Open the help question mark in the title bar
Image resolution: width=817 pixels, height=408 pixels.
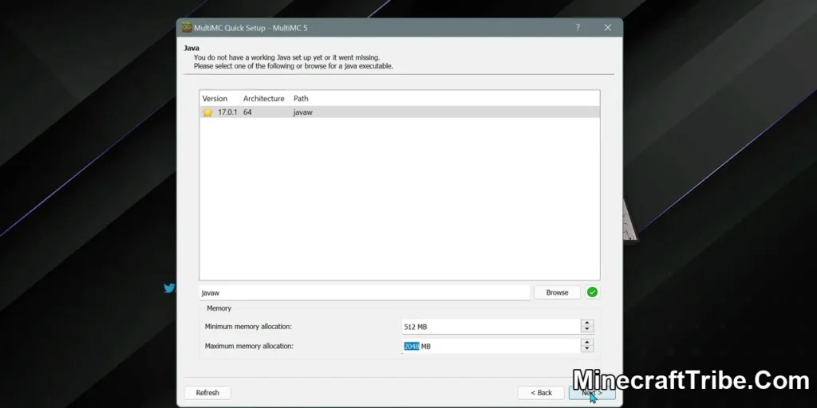(x=578, y=28)
